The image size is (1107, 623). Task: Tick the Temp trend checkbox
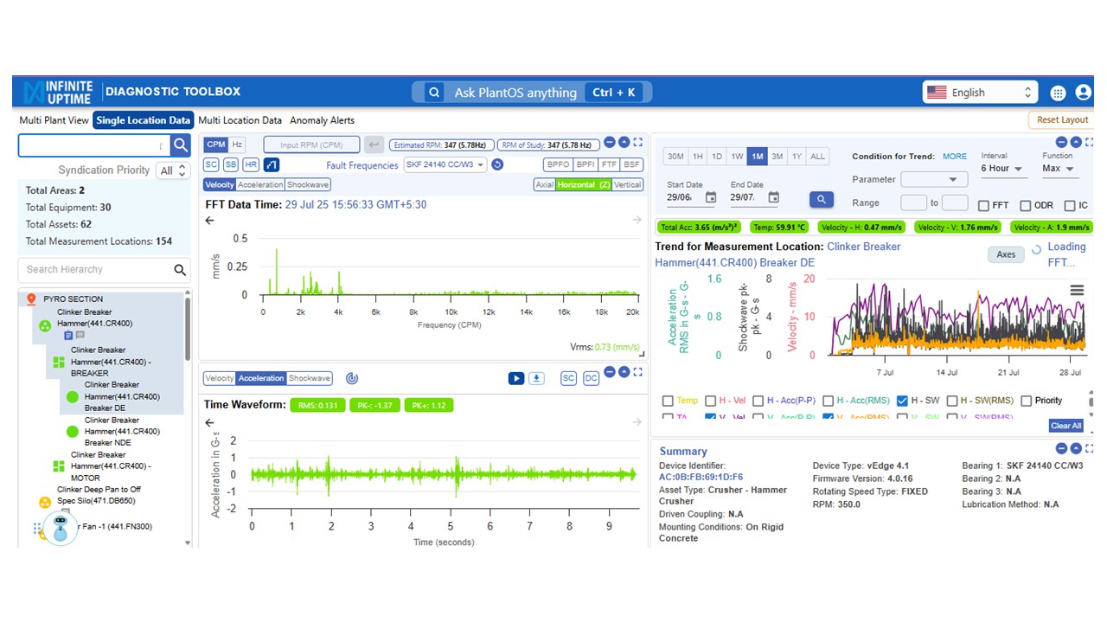pos(668,401)
